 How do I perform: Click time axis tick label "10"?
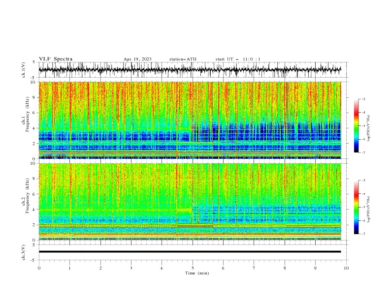click(346, 268)
